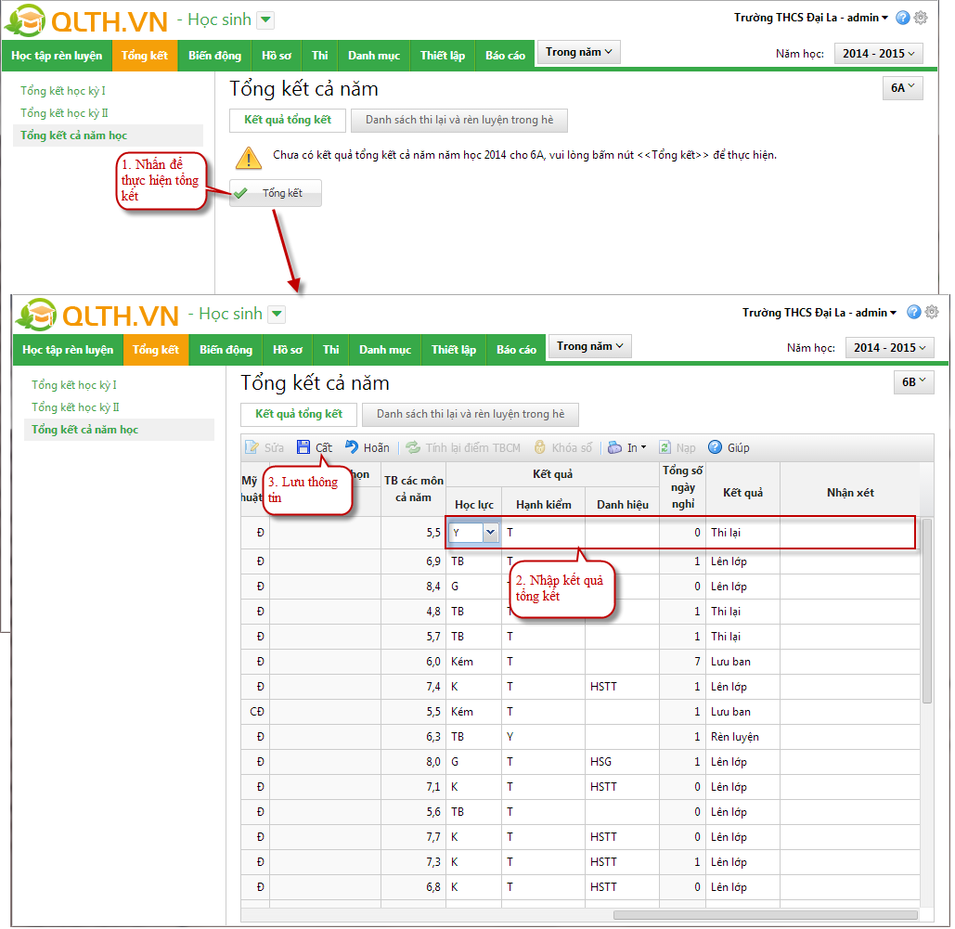Click the QLTH.VN logo in lower window
The height and width of the screenshot is (929, 955).
pyautogui.click(x=97, y=315)
